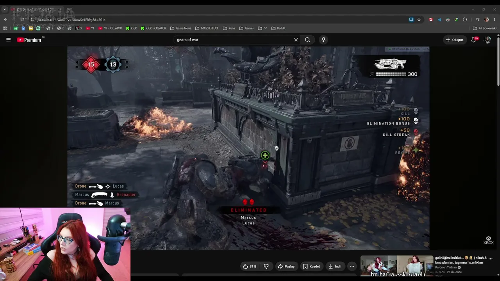Image resolution: width=500 pixels, height=281 pixels.
Task: Open the YT bookmark
Action: click(90, 28)
